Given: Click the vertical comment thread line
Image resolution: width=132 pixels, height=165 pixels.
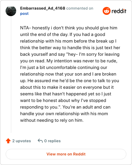Looking at the screenshot, I should tap(11, 75).
